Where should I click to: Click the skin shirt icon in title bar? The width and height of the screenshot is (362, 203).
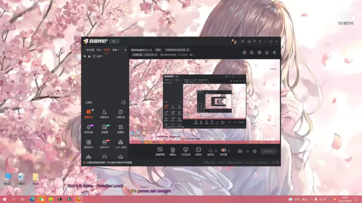coord(254,42)
